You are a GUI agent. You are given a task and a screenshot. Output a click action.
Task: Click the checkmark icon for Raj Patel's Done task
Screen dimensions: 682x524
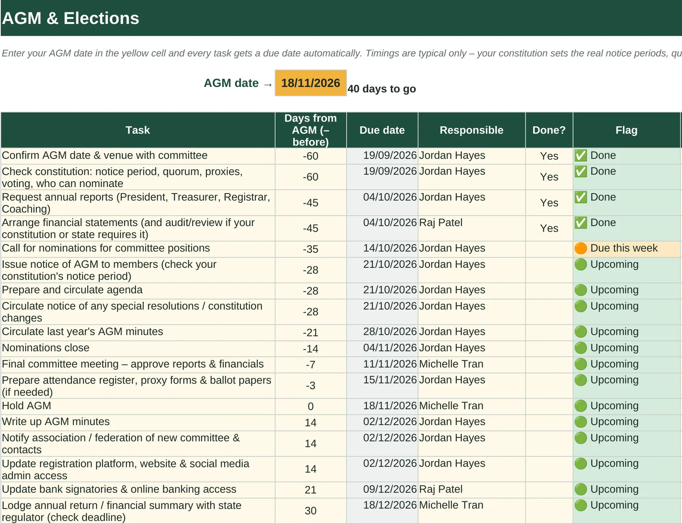click(581, 223)
